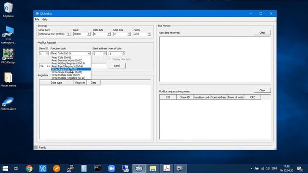Click inside the raw data received box
Screen dimensions: 308x173
(x=215, y=59)
